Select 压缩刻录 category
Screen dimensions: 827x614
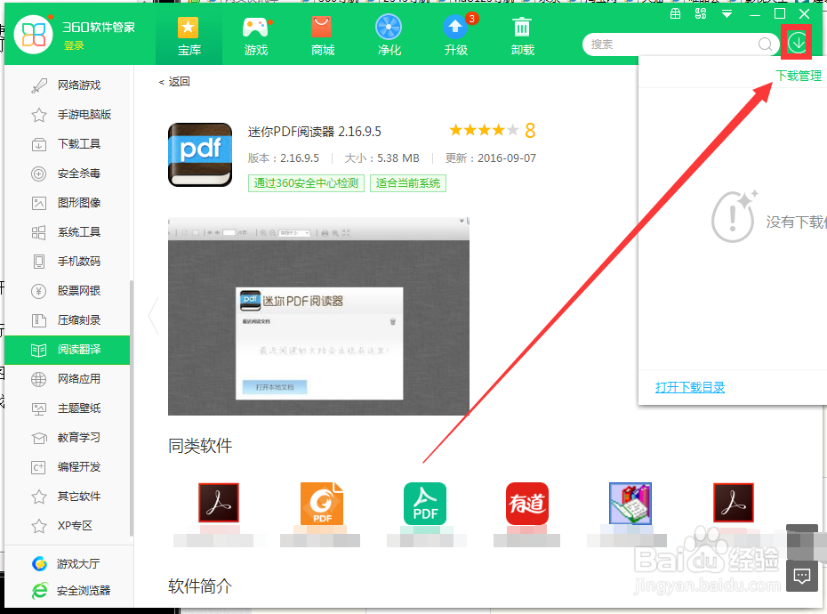67,320
